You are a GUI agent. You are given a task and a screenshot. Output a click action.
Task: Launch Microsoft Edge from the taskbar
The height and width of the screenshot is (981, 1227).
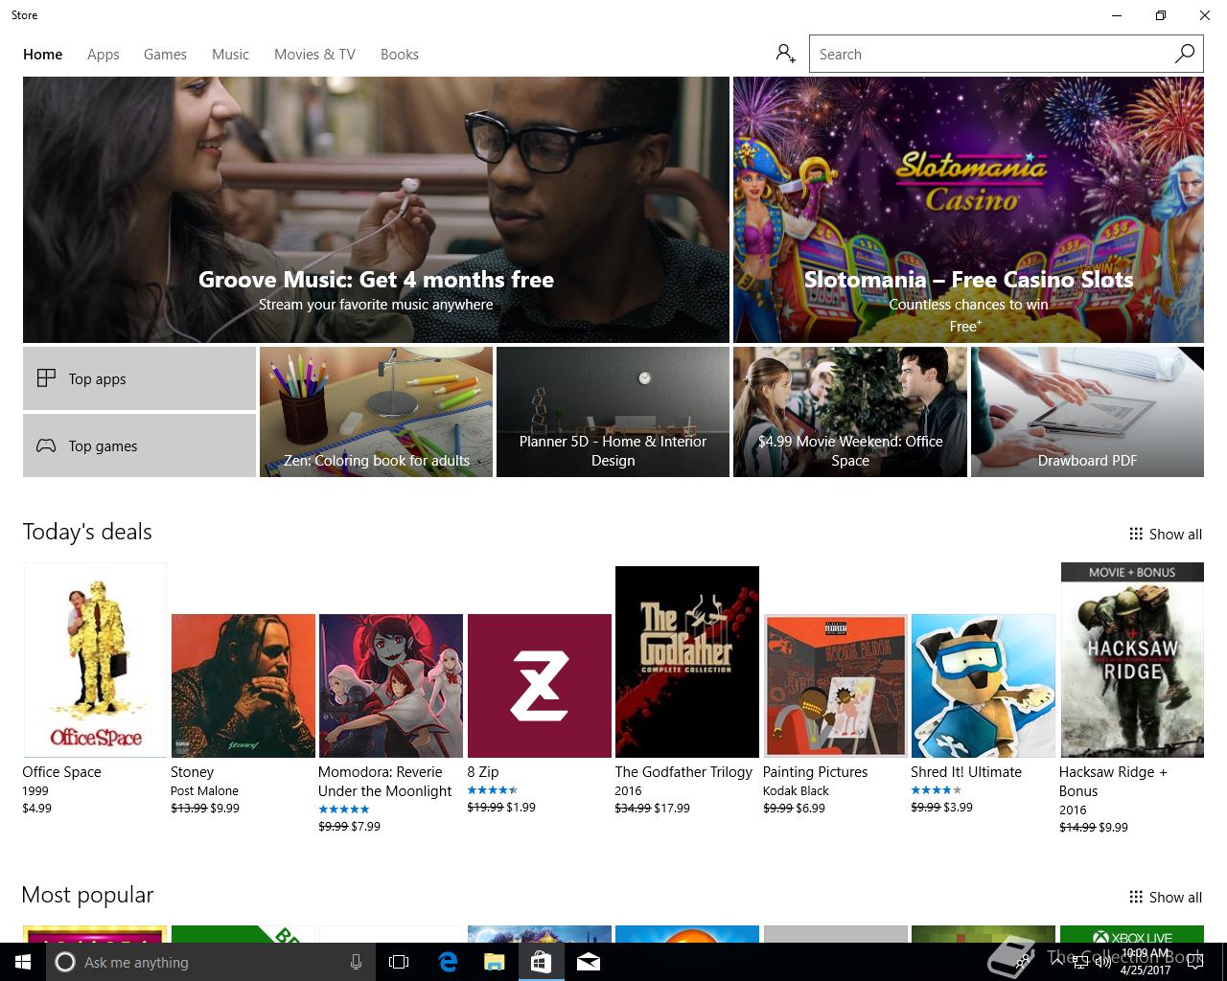pyautogui.click(x=447, y=962)
